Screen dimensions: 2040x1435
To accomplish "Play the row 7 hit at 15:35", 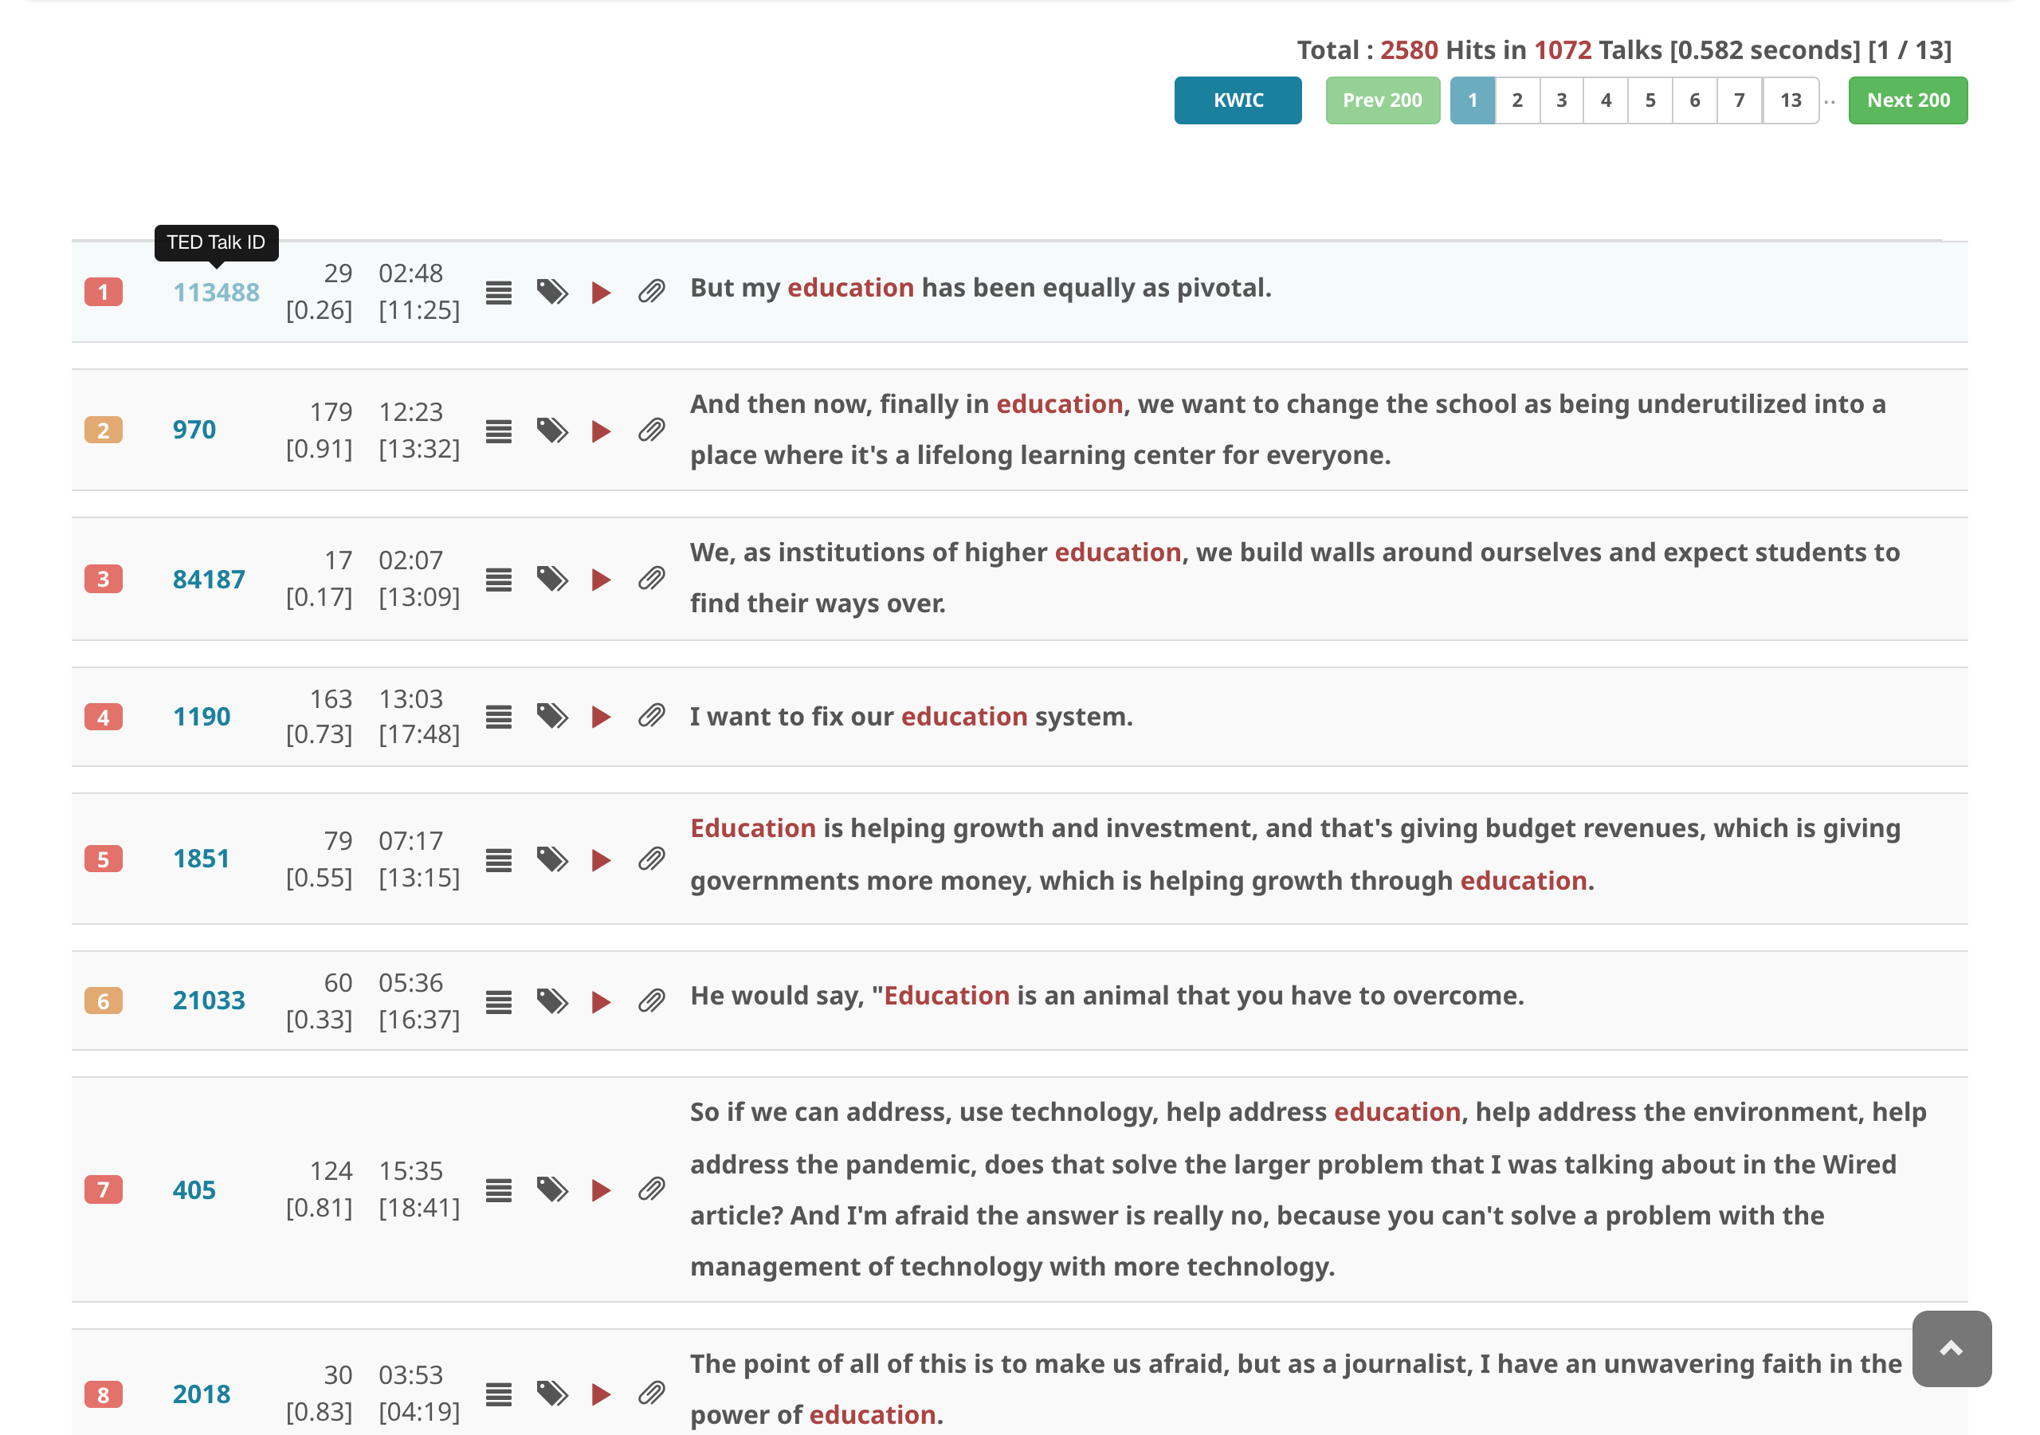I will coord(601,1189).
